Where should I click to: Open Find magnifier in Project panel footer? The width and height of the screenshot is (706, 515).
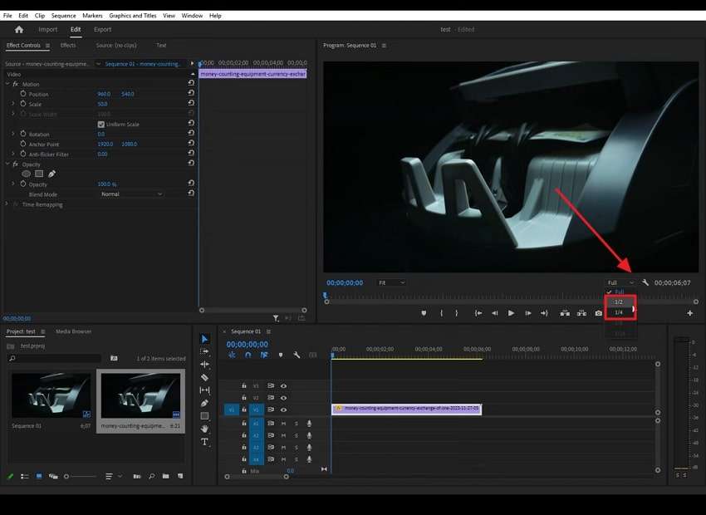tap(152, 476)
